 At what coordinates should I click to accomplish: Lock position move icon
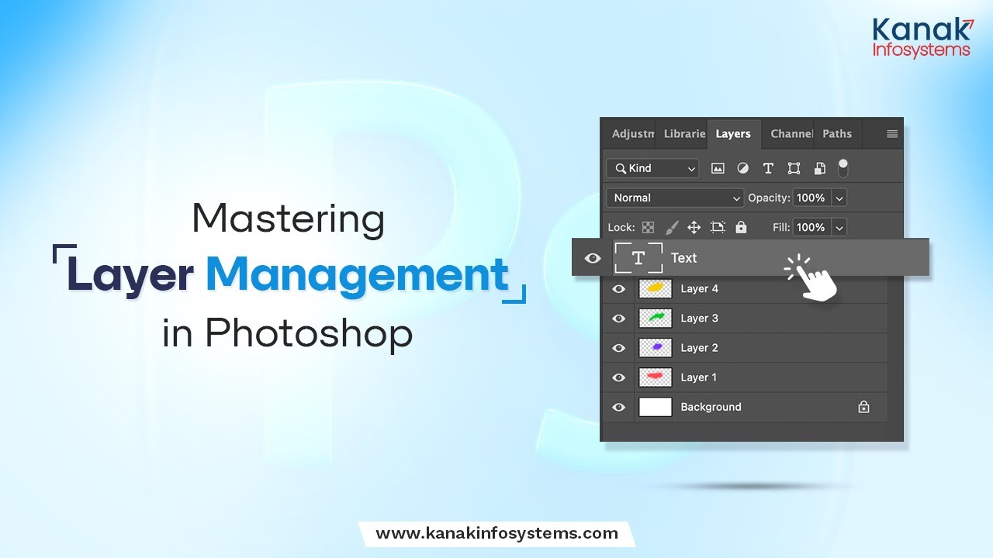694,227
